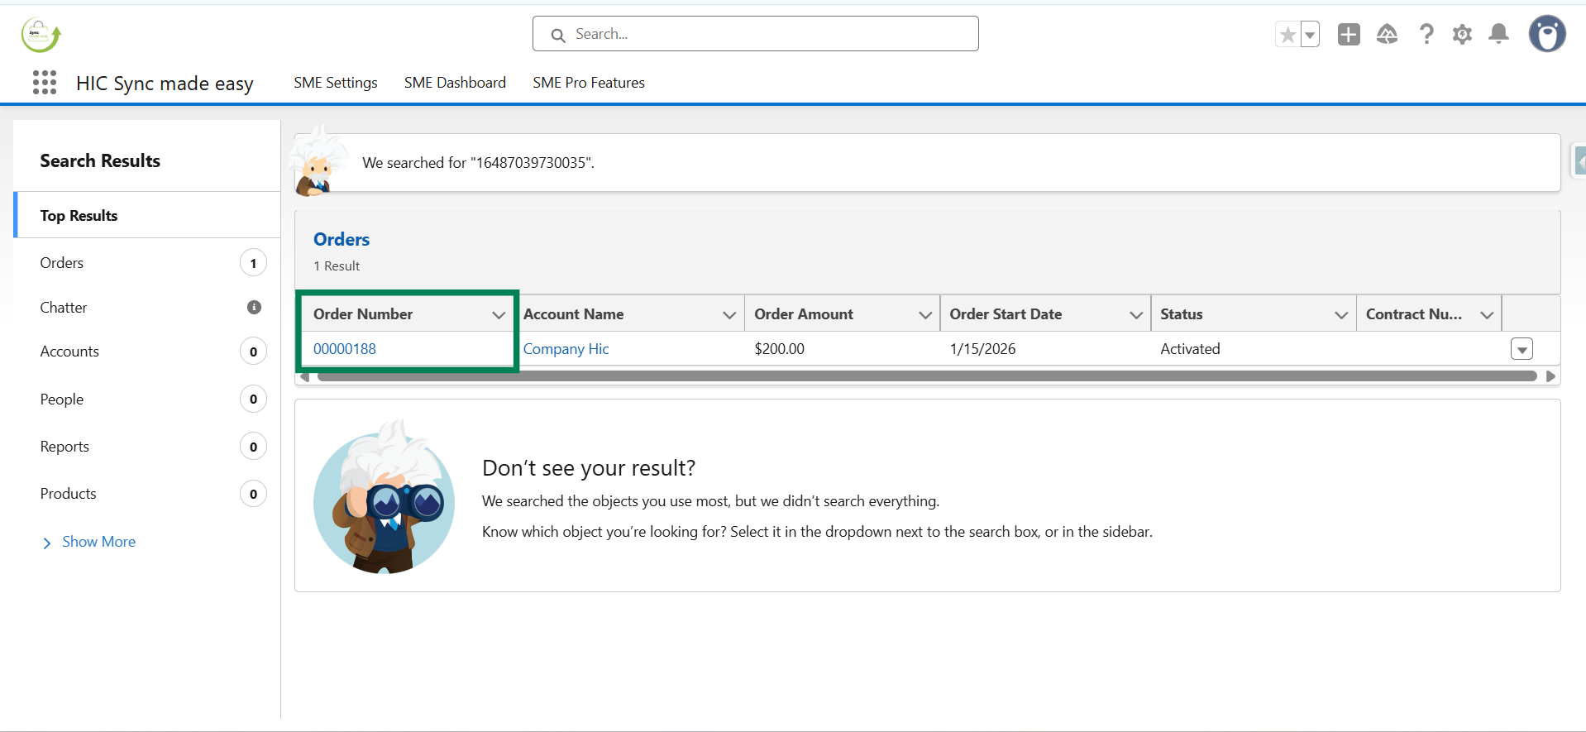Click the scroll right arrow of the table
Screen dimensions: 1586x732
pyautogui.click(x=1550, y=376)
